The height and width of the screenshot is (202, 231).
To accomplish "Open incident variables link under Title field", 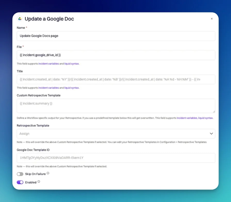I will pos(49,88).
